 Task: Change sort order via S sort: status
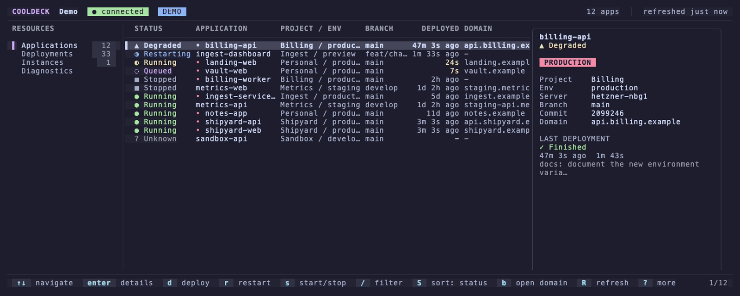click(x=450, y=283)
